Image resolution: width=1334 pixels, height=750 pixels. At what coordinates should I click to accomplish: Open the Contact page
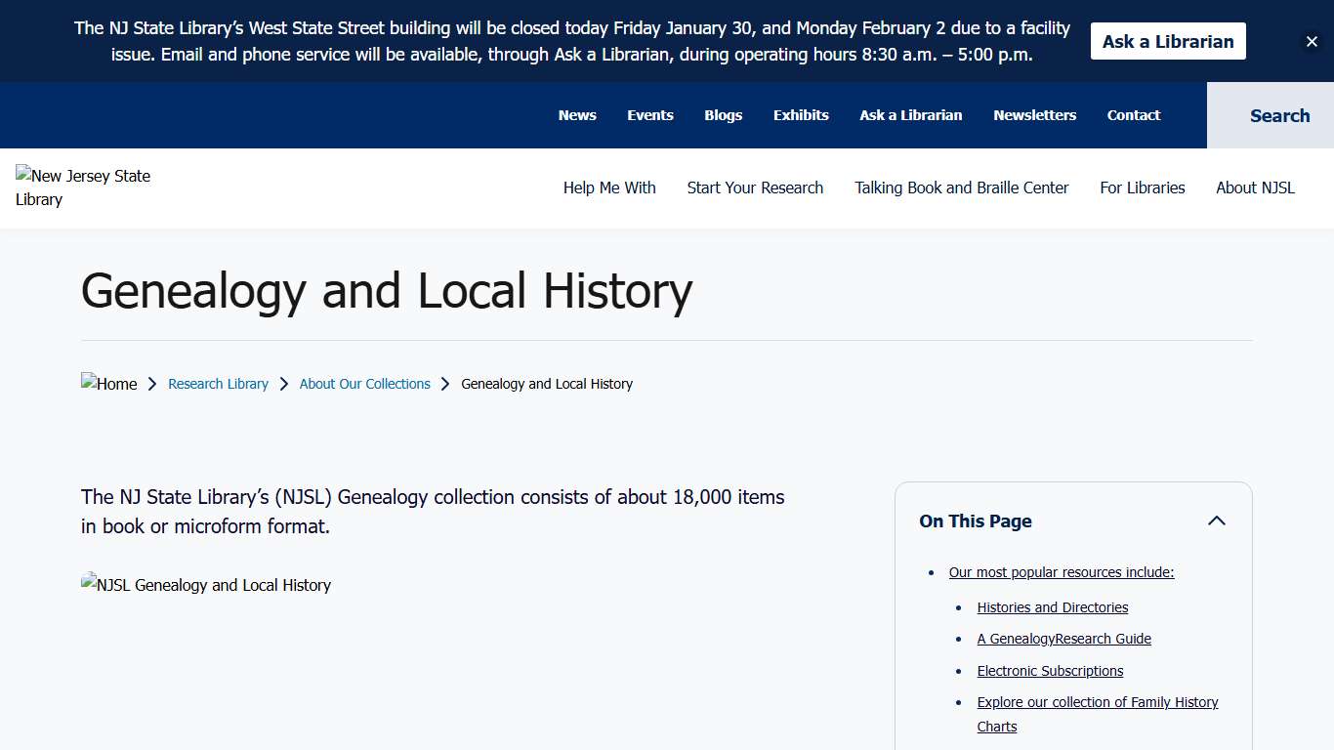click(1133, 115)
